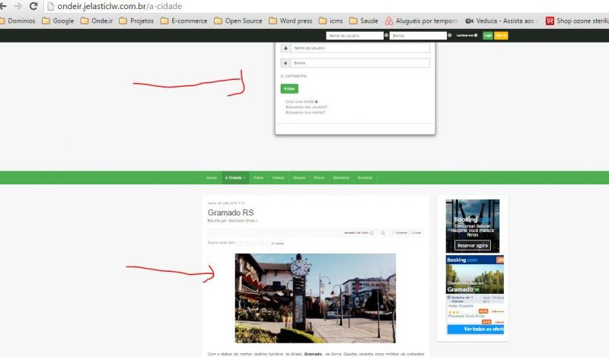Click the help icon beside top bar username
Screen dimensions: 609x357
[x=387, y=35]
